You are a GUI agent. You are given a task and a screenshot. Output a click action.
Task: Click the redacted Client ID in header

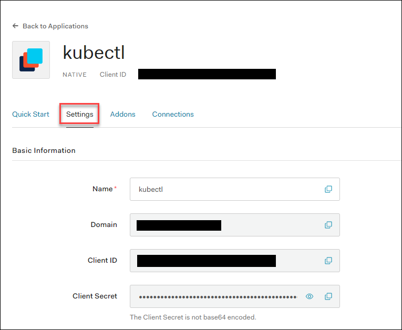(207, 74)
